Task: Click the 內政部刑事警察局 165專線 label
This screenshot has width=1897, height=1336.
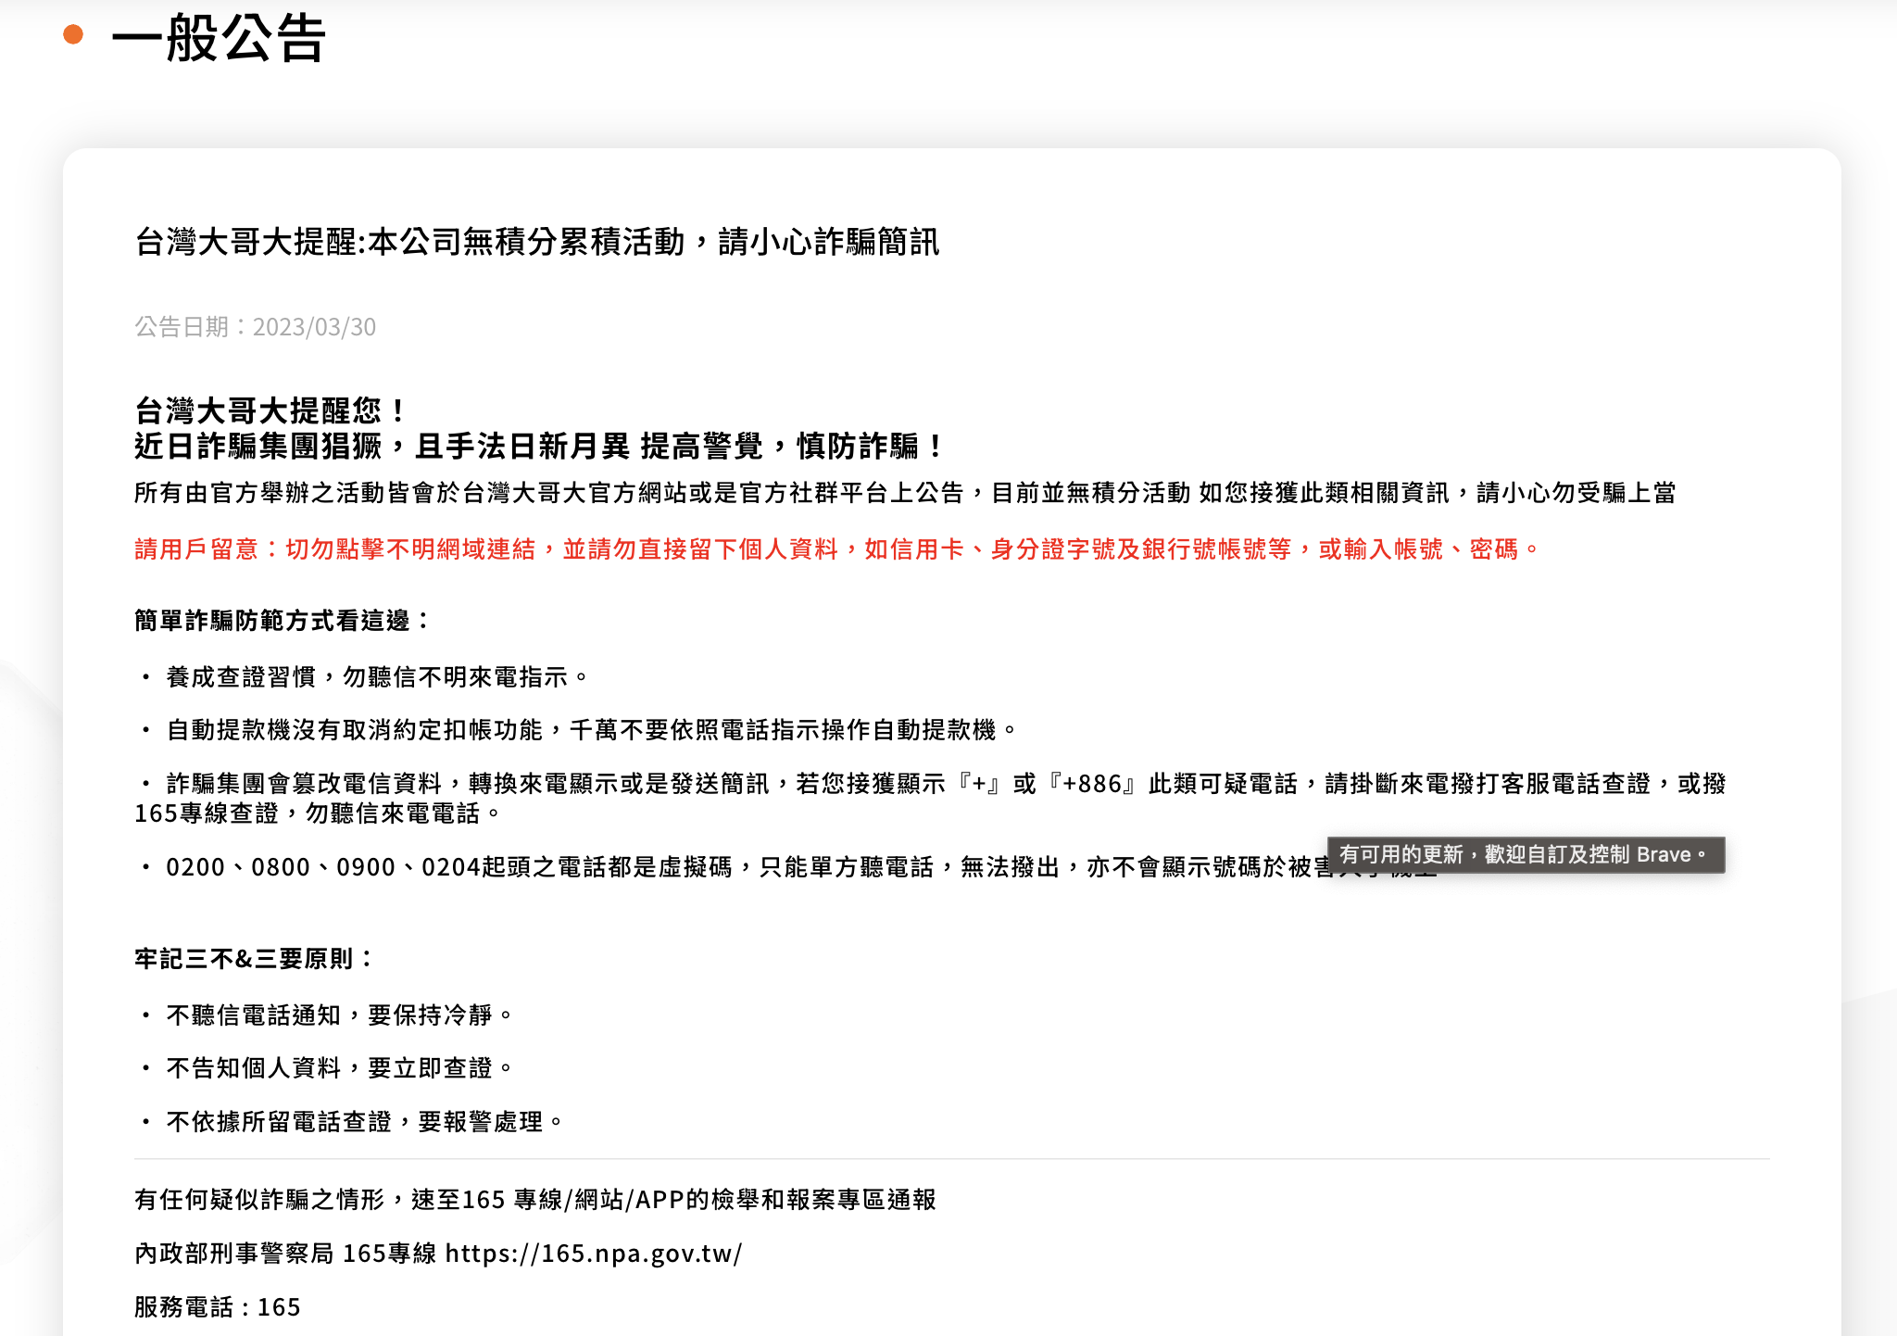Action: click(x=285, y=1254)
